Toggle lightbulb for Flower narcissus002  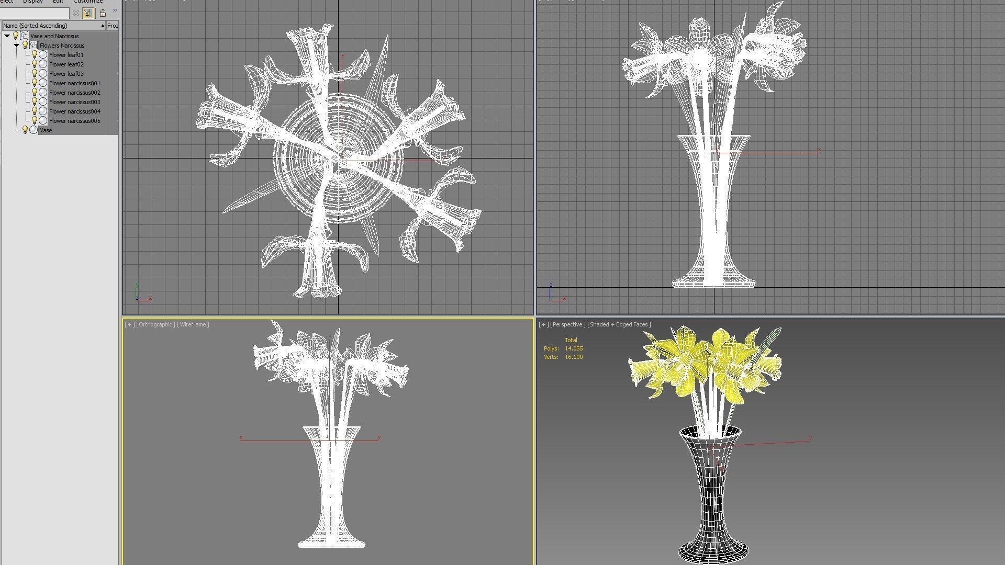tap(35, 92)
